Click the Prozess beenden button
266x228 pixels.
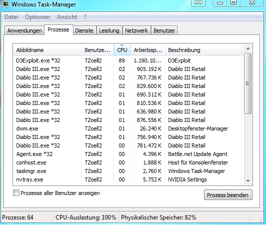click(x=228, y=195)
